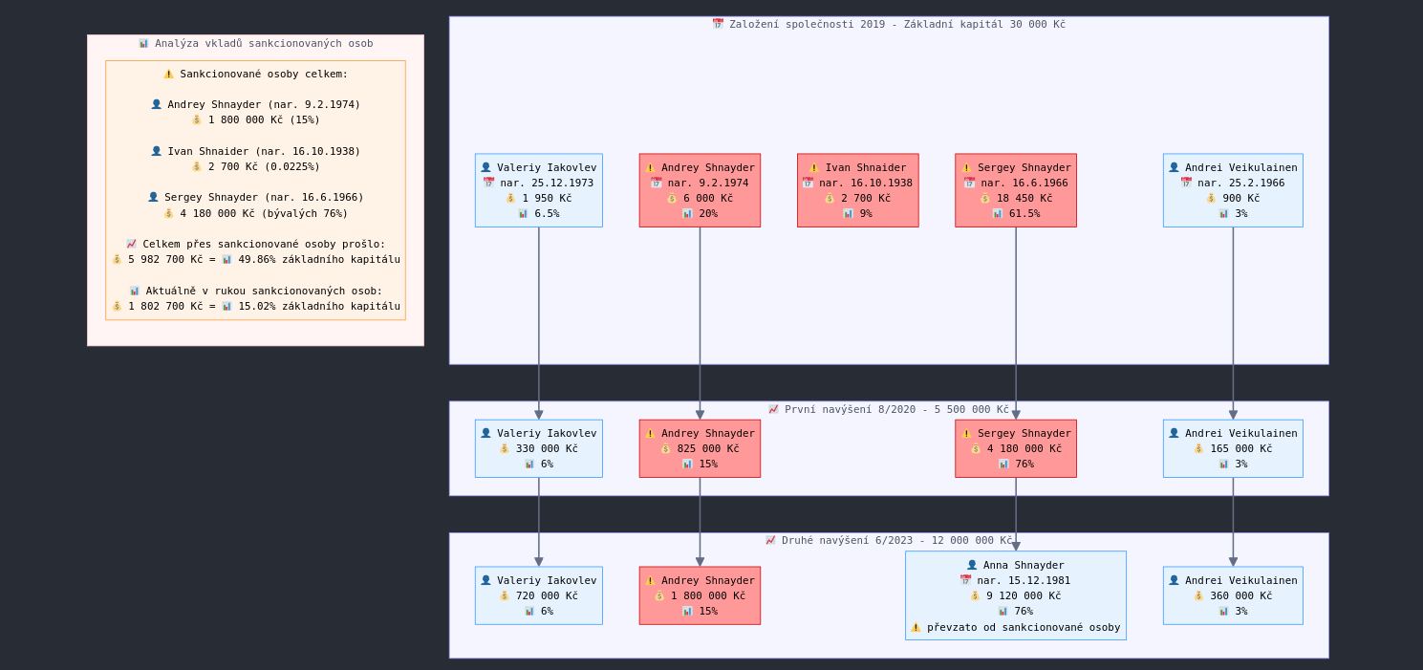
Task: Click the money bag icon beside 18 450 Kč
Action: (985, 199)
